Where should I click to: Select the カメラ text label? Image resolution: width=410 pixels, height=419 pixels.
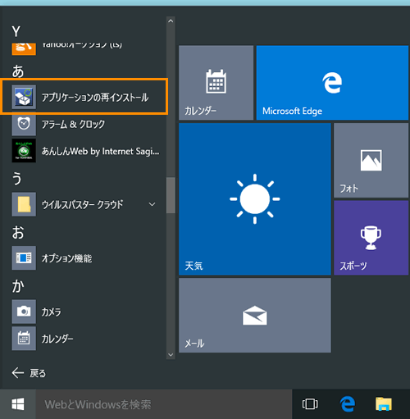pyautogui.click(x=52, y=312)
